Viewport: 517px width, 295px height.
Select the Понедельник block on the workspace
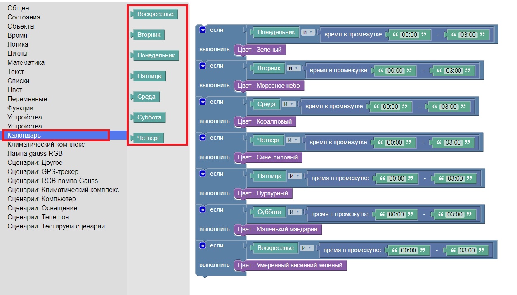pyautogui.click(x=276, y=32)
